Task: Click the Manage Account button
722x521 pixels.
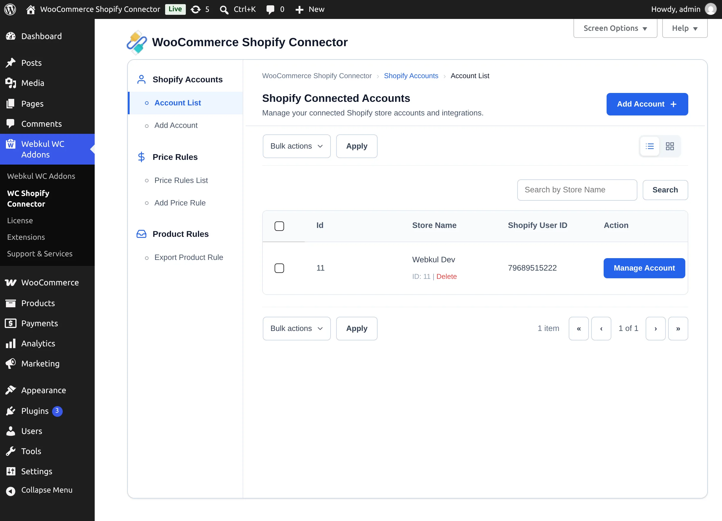Action: 644,268
